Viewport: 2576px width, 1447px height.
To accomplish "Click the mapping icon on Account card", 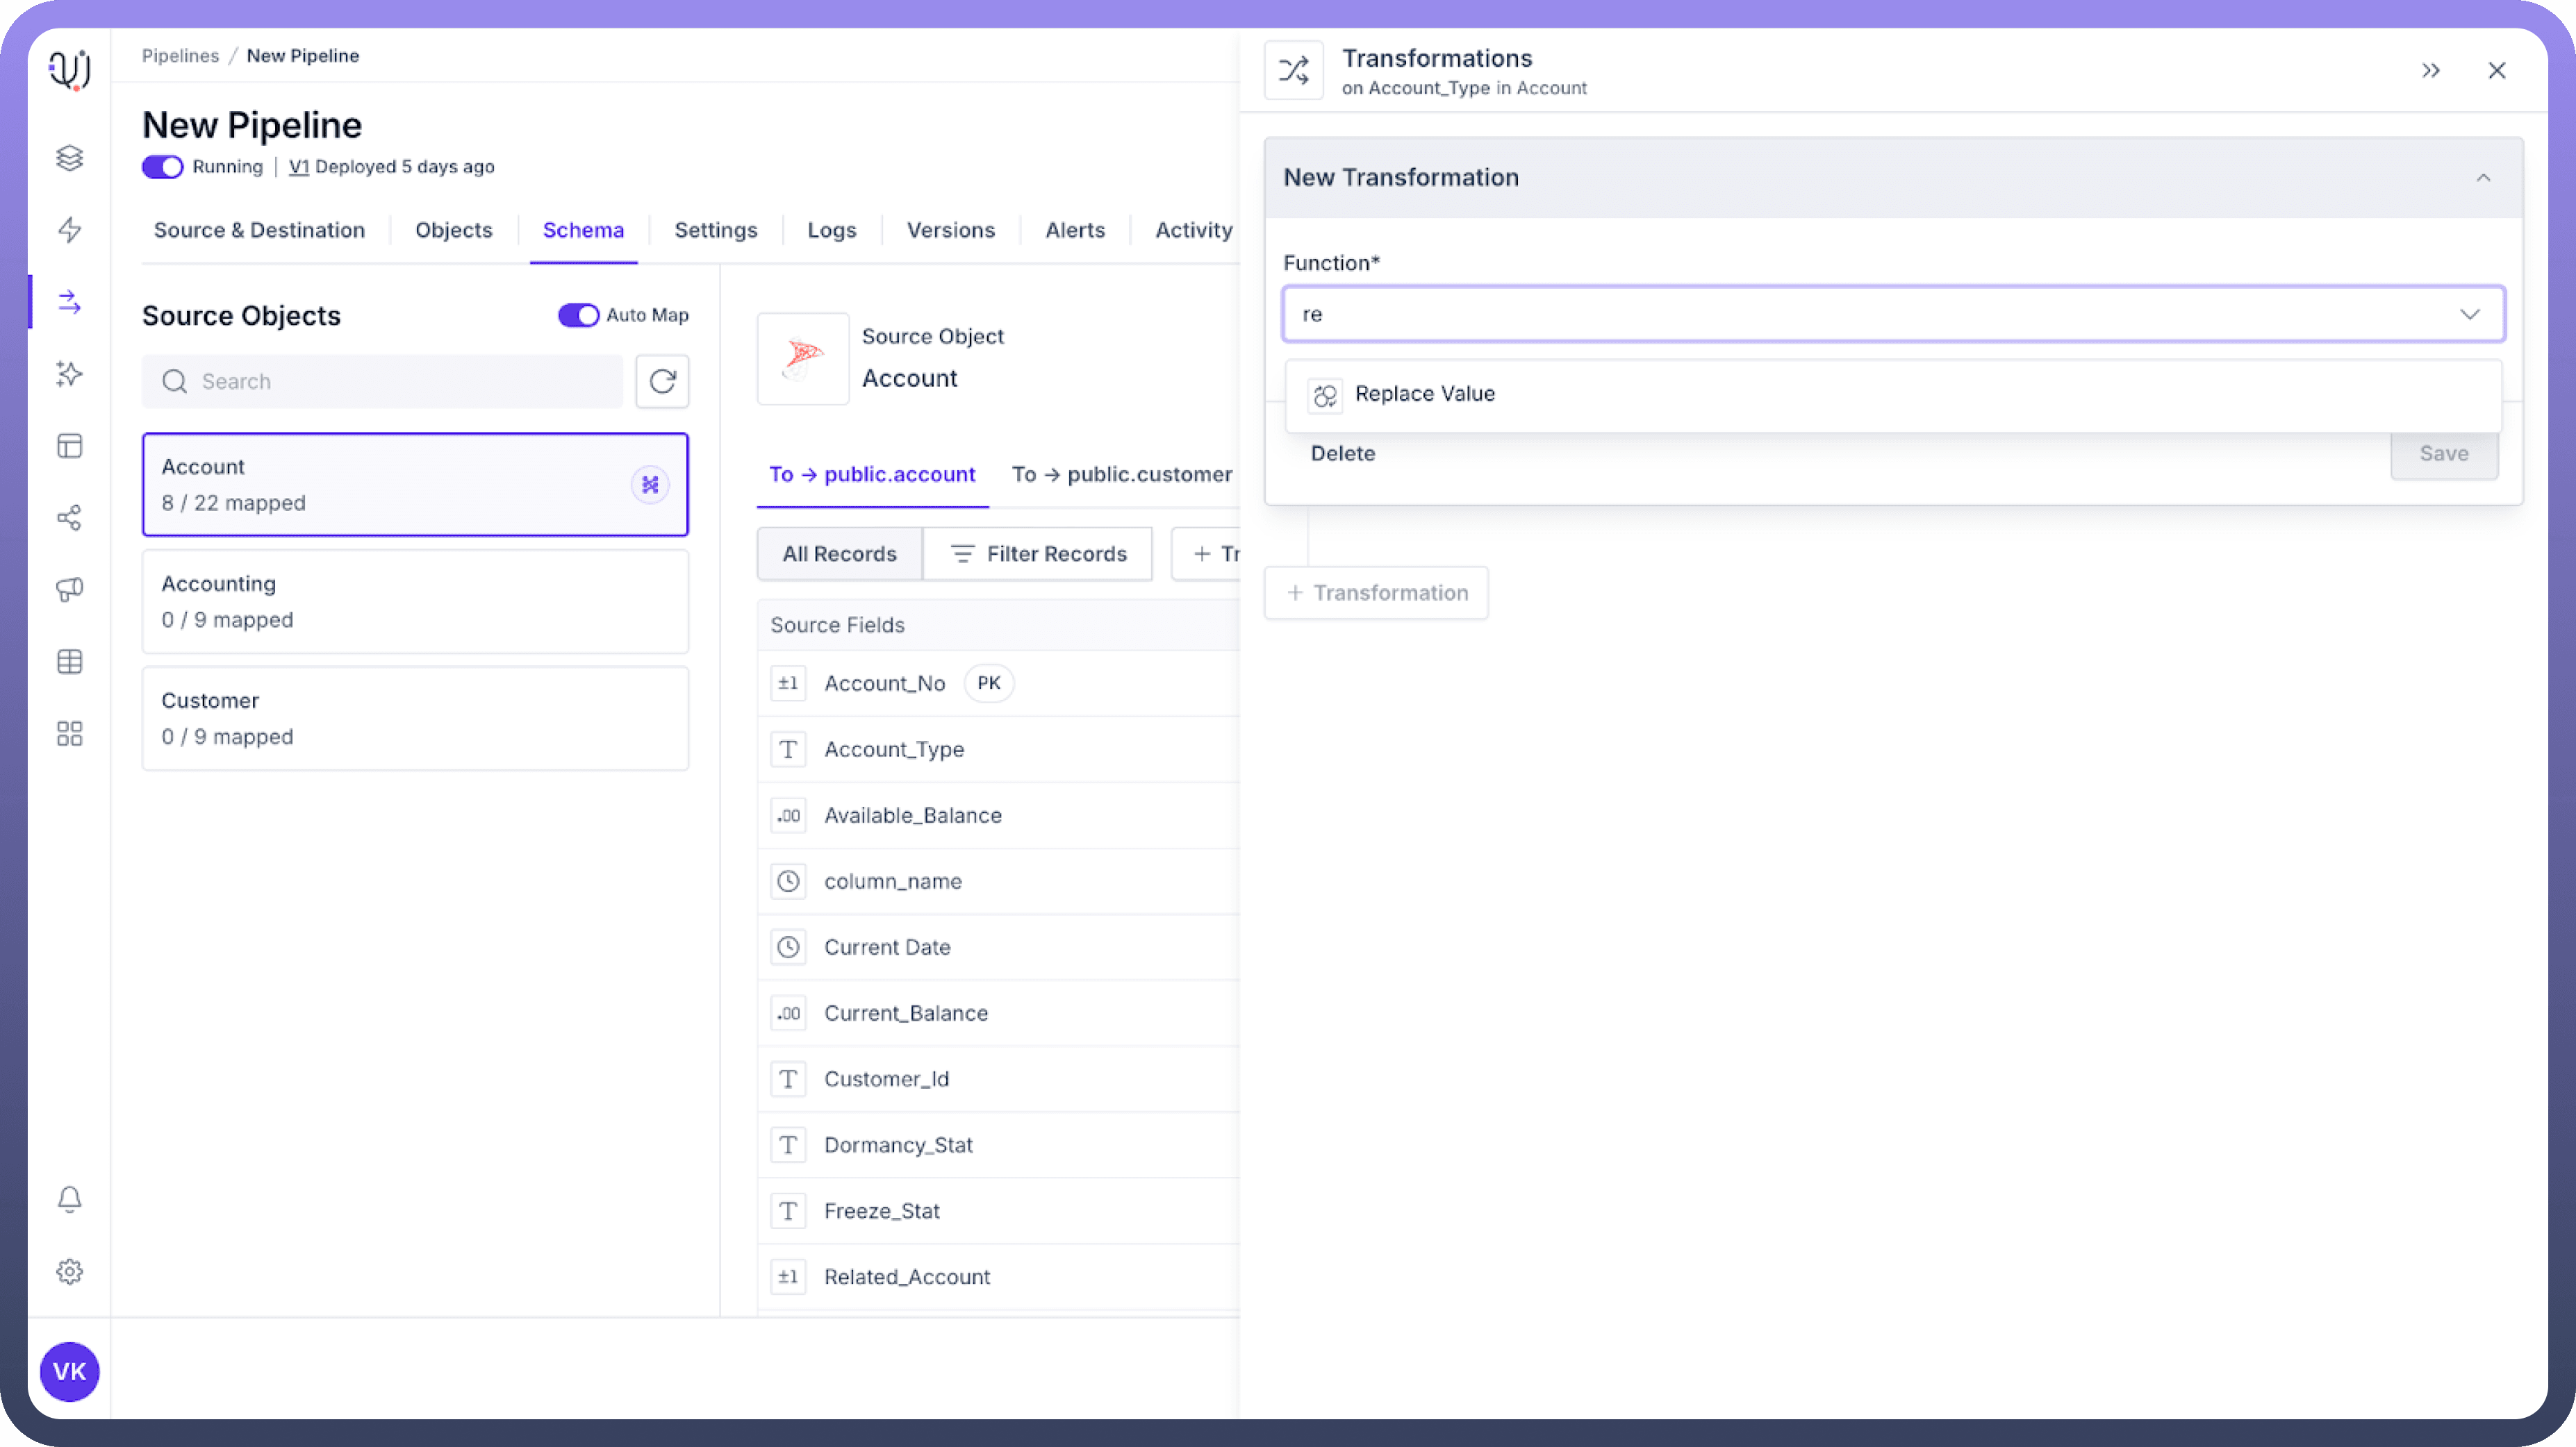I will [x=650, y=485].
